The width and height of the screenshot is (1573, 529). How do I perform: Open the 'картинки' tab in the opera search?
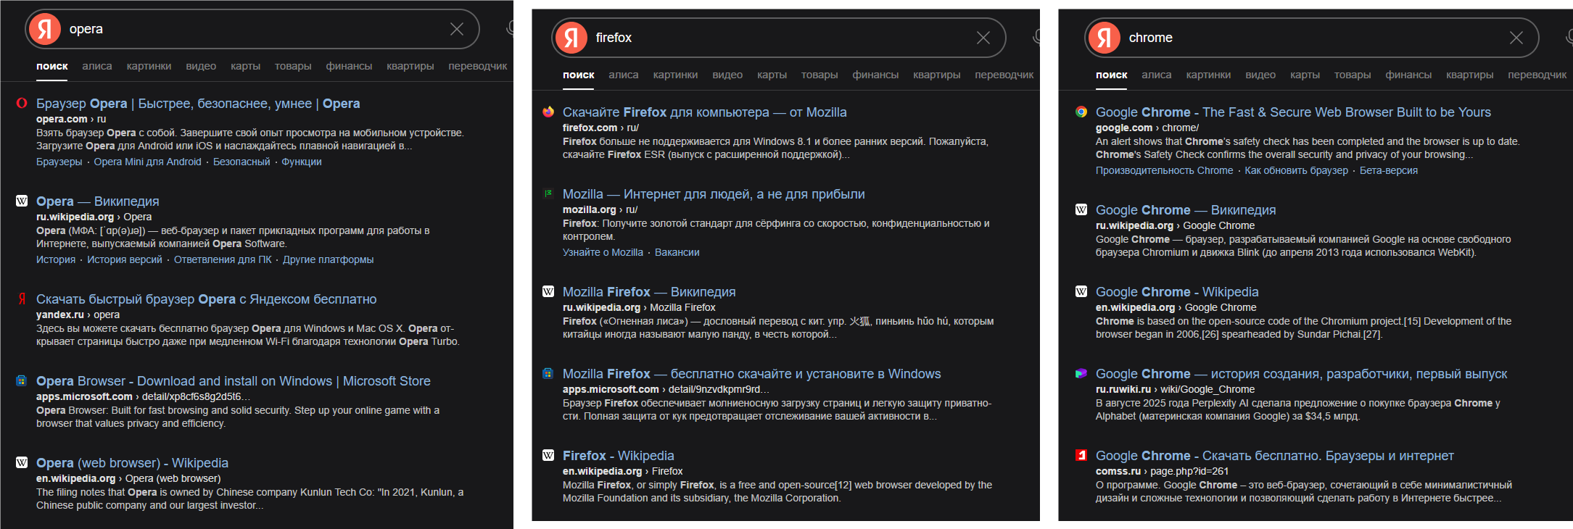tap(149, 66)
